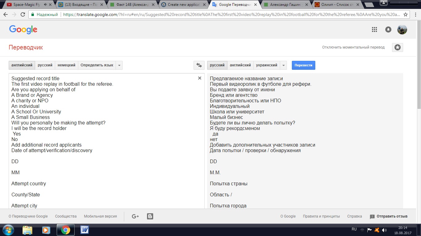Image resolution: width=421 pixels, height=236 pixels.
Task: View secure site padlock info
Action: coord(33,14)
